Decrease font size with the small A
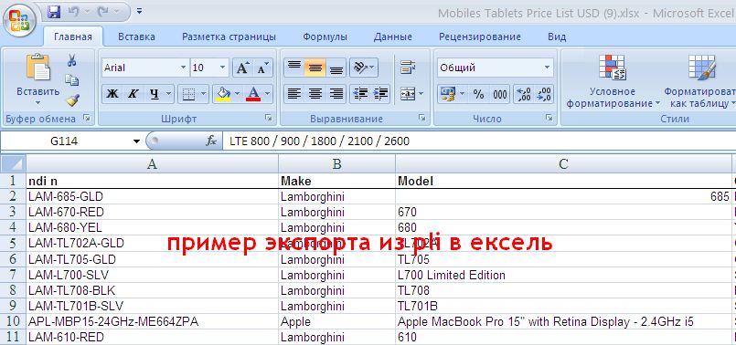The width and height of the screenshot is (736, 345). pyautogui.click(x=263, y=68)
